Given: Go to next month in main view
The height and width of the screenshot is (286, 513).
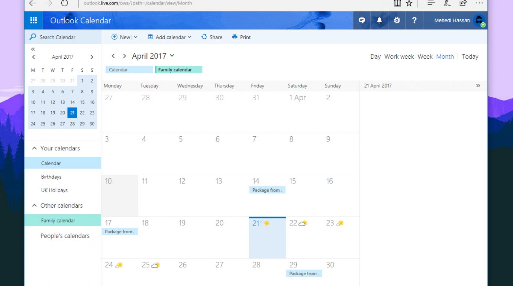Looking at the screenshot, I should tap(125, 56).
